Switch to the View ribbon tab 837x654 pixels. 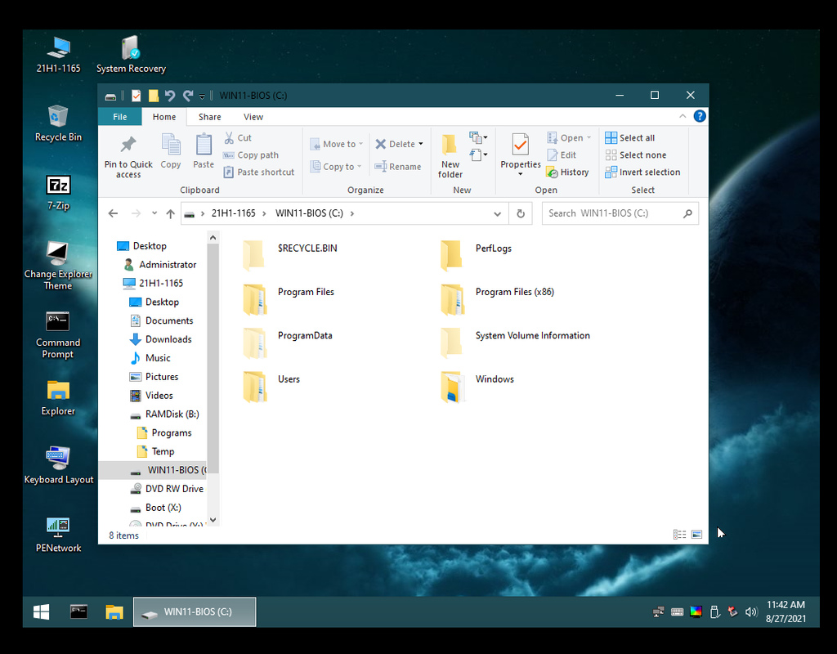coord(253,117)
